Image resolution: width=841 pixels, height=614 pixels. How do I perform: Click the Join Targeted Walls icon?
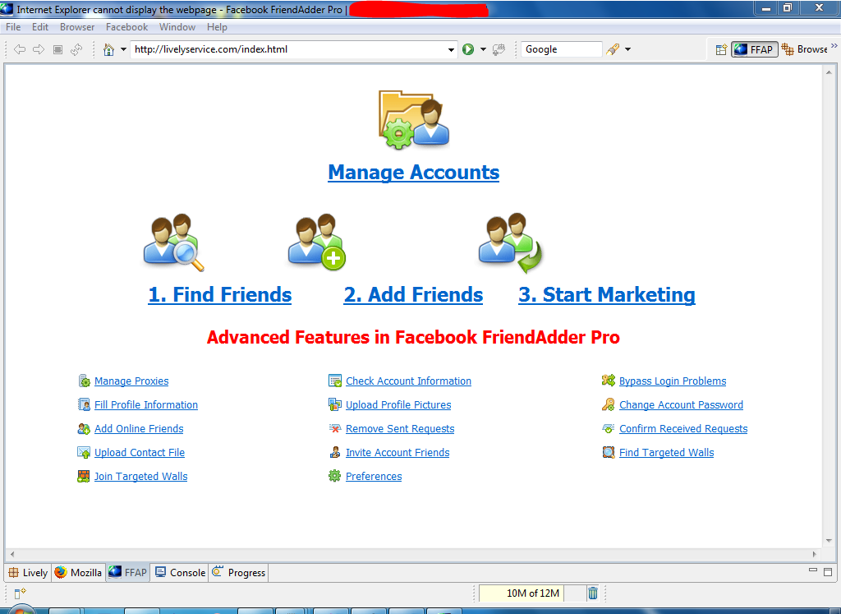[84, 476]
